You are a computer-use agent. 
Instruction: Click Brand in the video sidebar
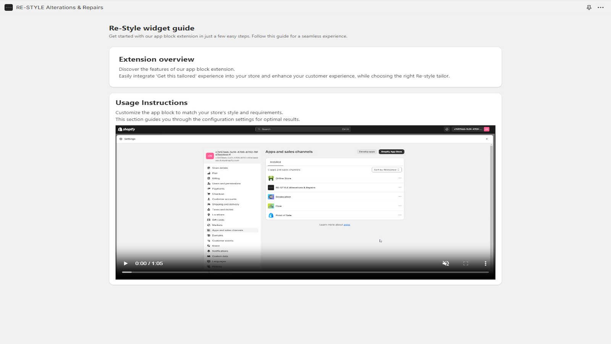pos(216,246)
